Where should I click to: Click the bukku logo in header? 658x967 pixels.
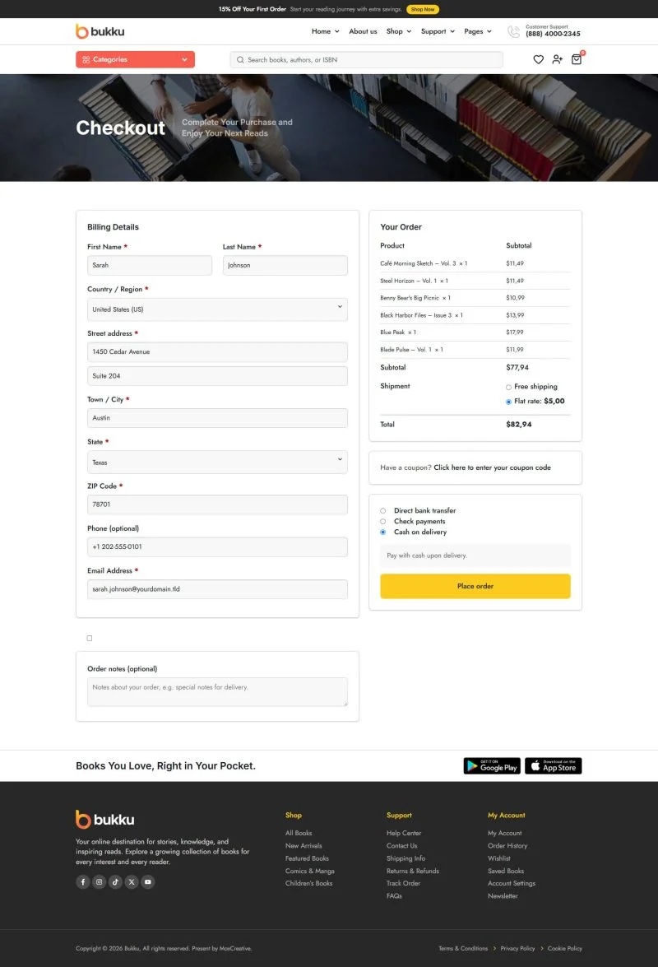point(100,31)
